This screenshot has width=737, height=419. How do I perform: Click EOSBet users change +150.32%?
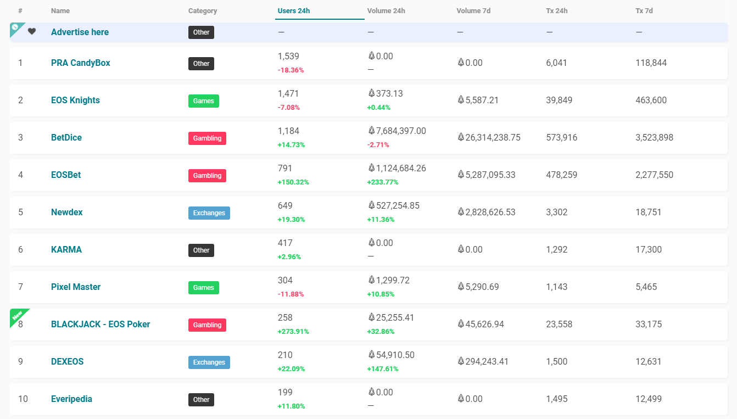[x=293, y=182]
